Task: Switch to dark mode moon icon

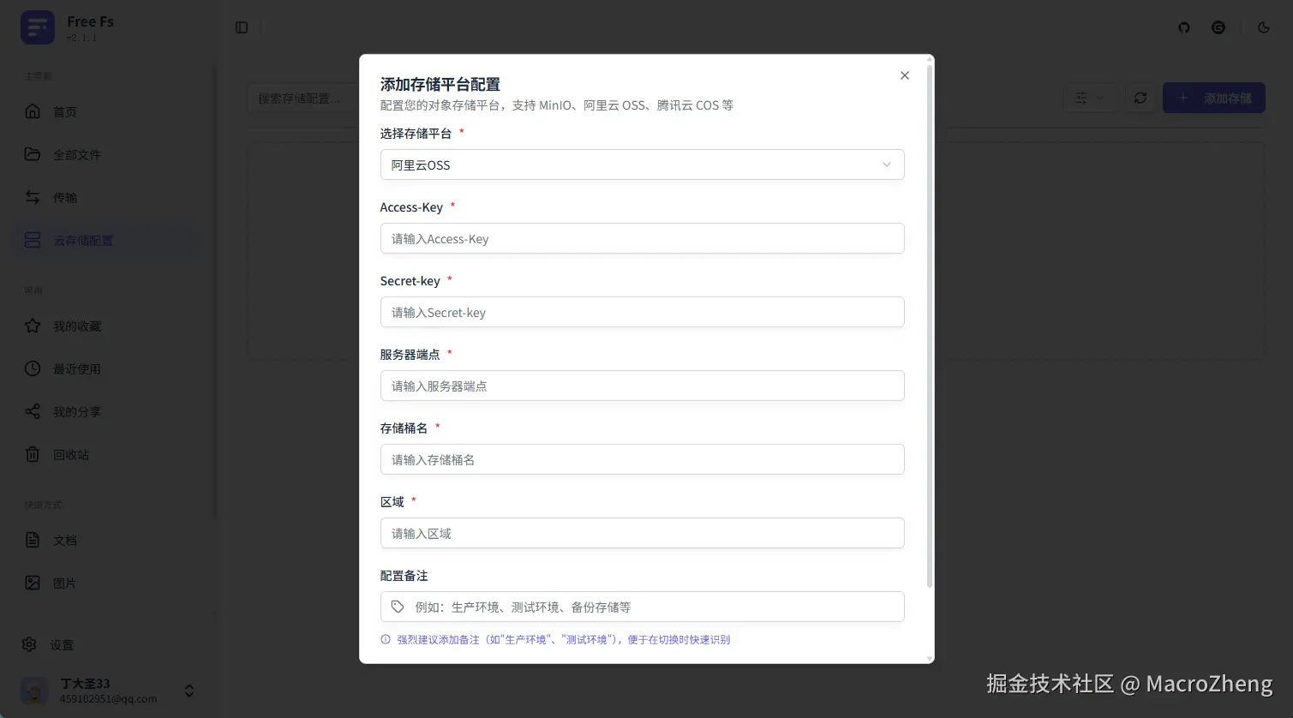Action: pos(1264,27)
